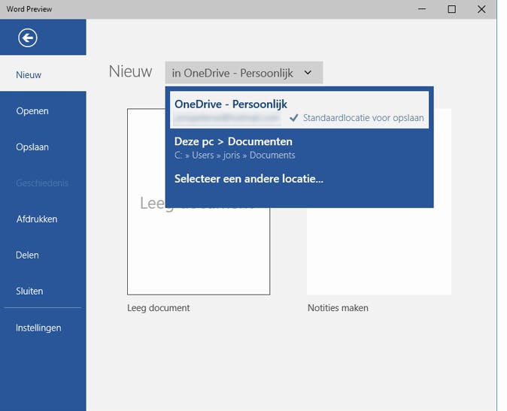Minimize the Word Preview window
Viewport: 507px width, 411px height.
422,9
